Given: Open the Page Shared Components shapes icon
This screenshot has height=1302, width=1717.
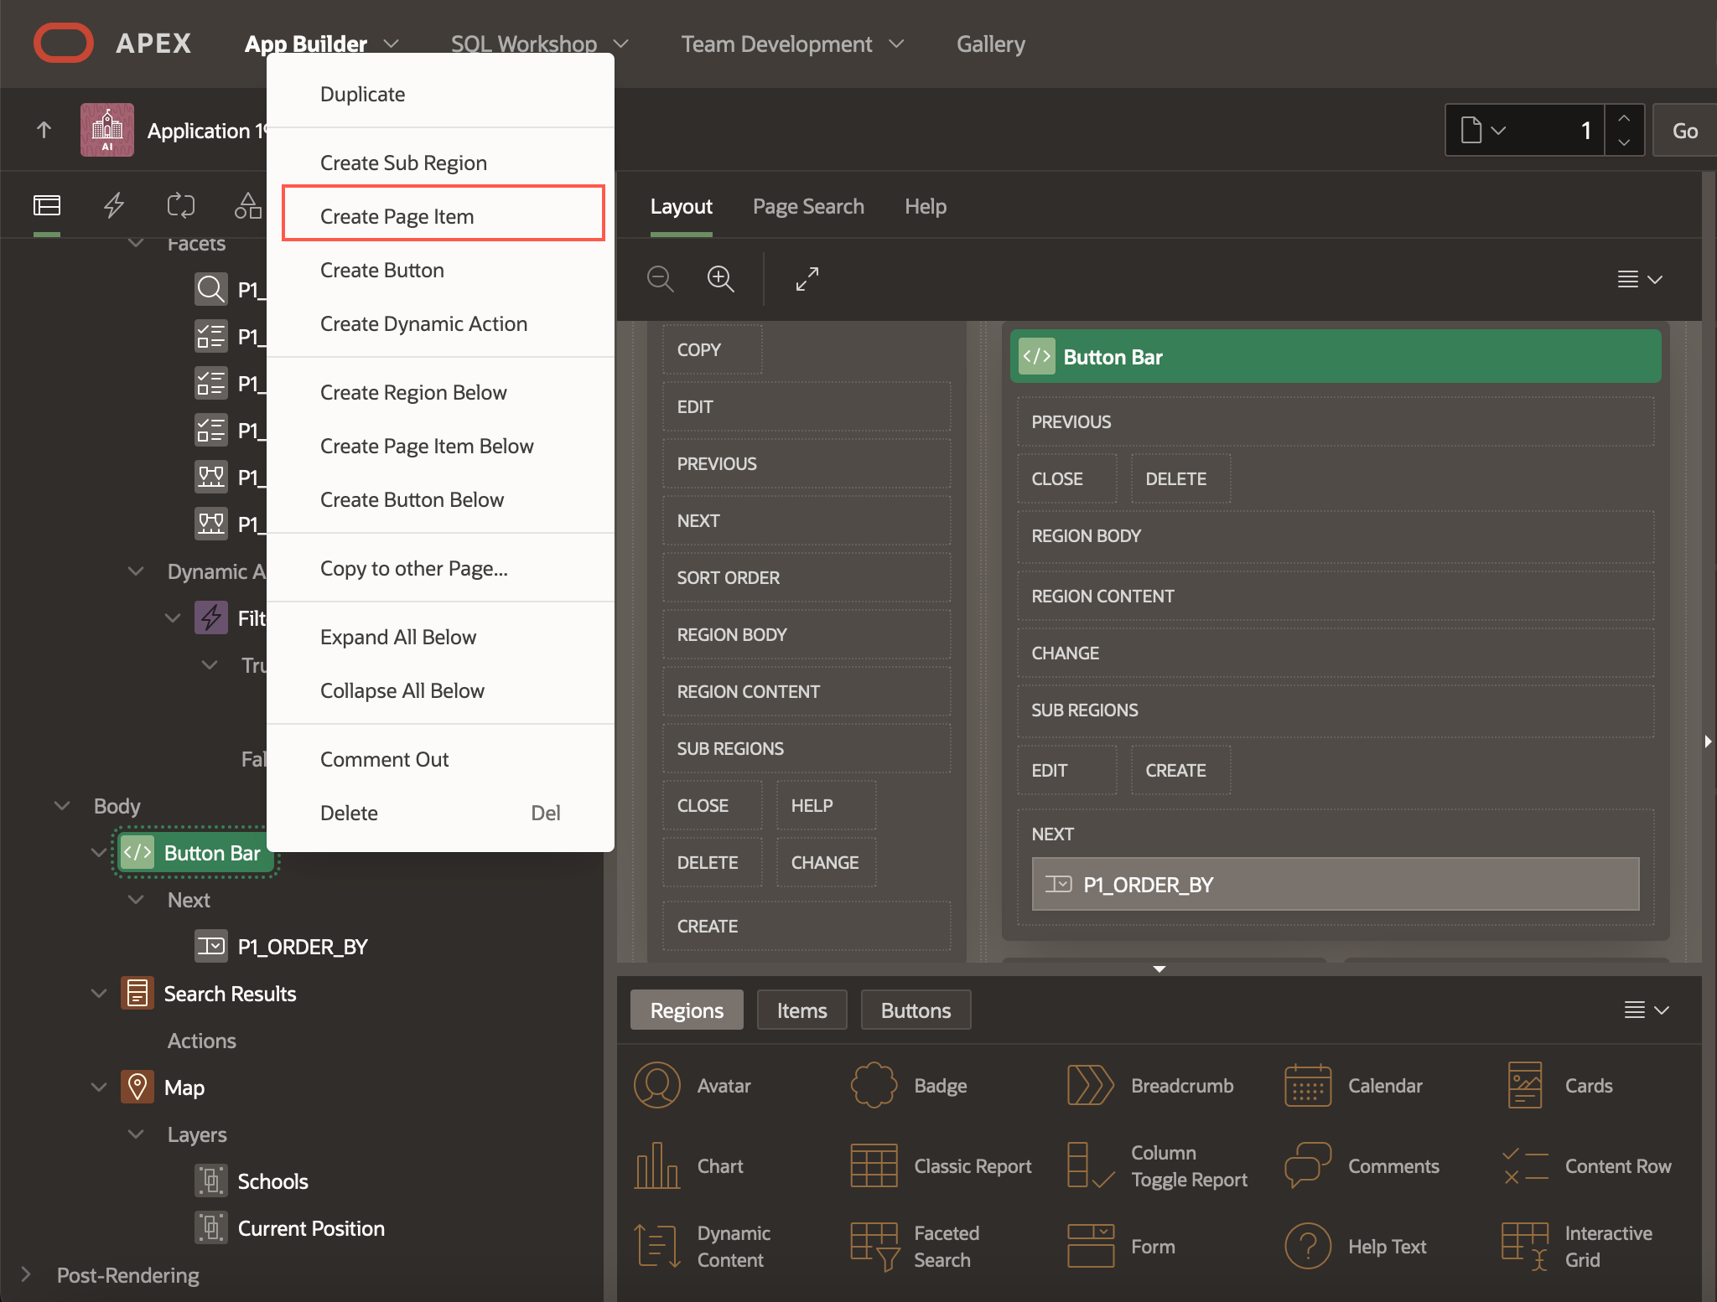Looking at the screenshot, I should pyautogui.click(x=247, y=205).
